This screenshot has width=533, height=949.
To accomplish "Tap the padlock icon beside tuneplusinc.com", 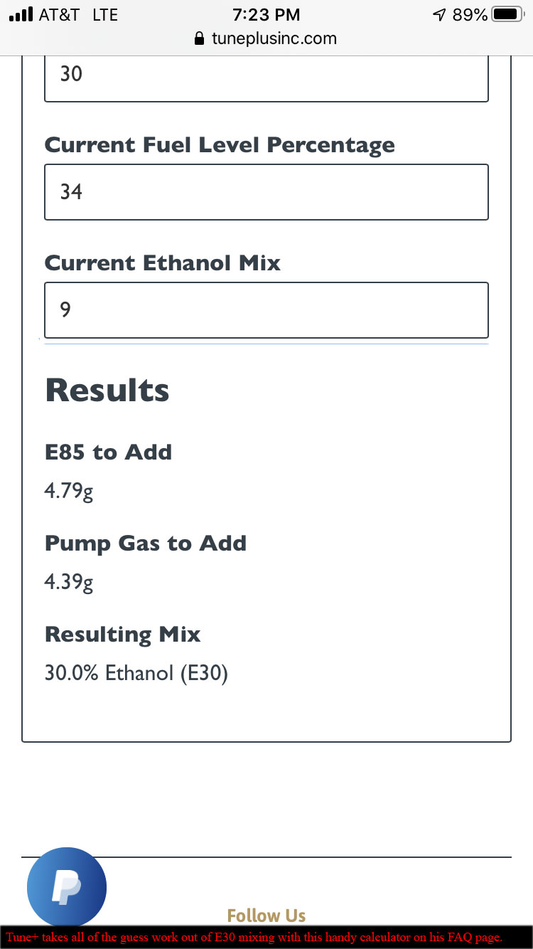I will [x=200, y=38].
